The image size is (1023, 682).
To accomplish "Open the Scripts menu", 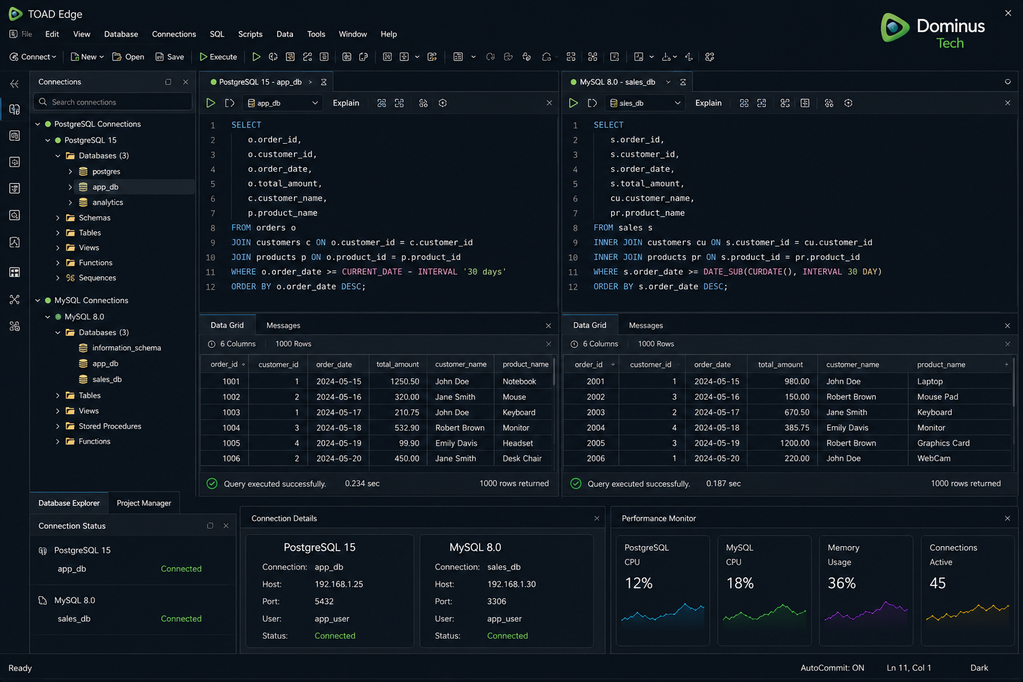I will [x=250, y=34].
